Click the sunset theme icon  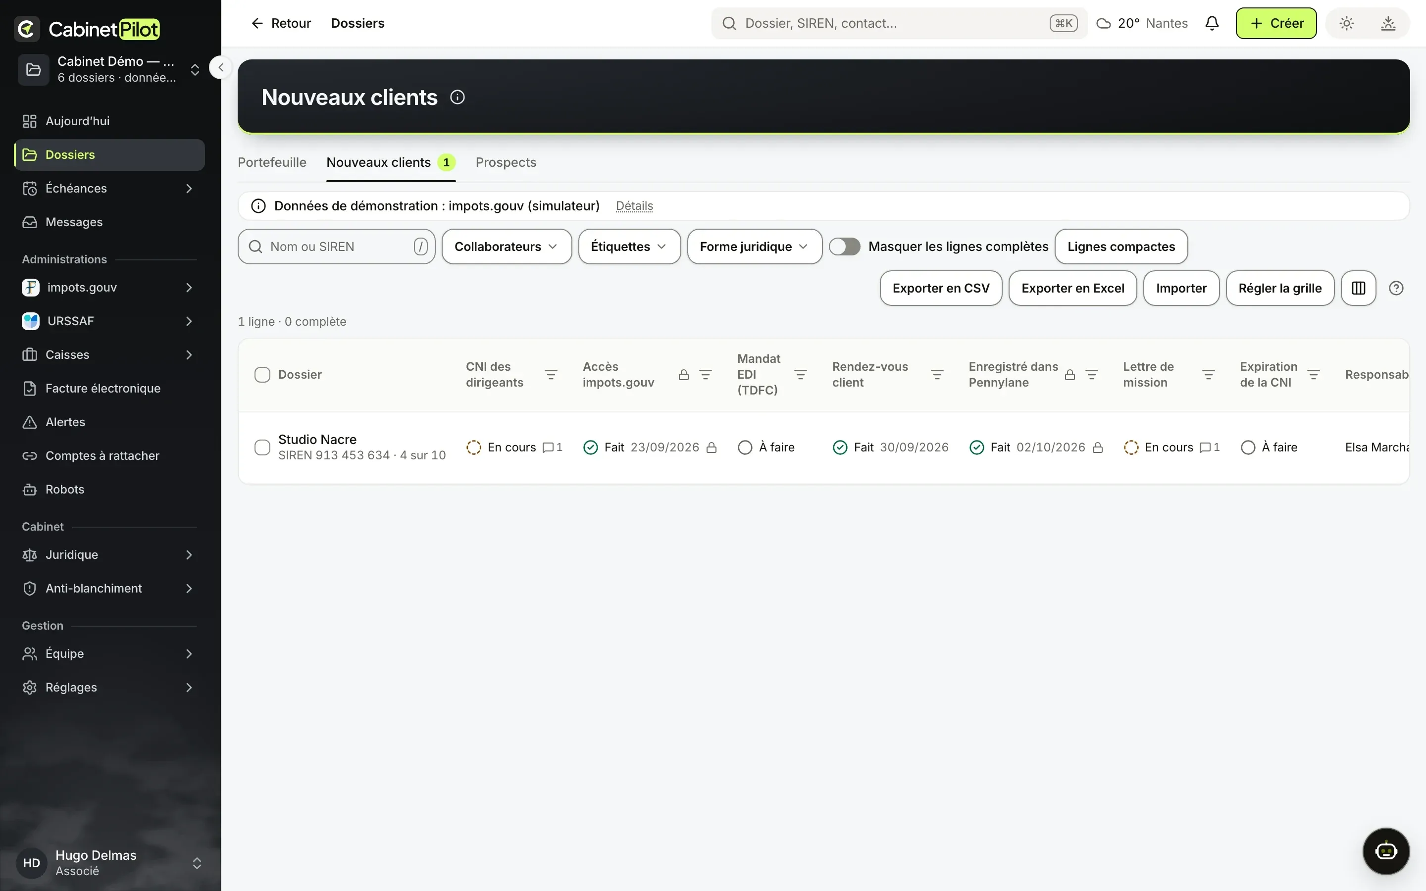click(1388, 24)
